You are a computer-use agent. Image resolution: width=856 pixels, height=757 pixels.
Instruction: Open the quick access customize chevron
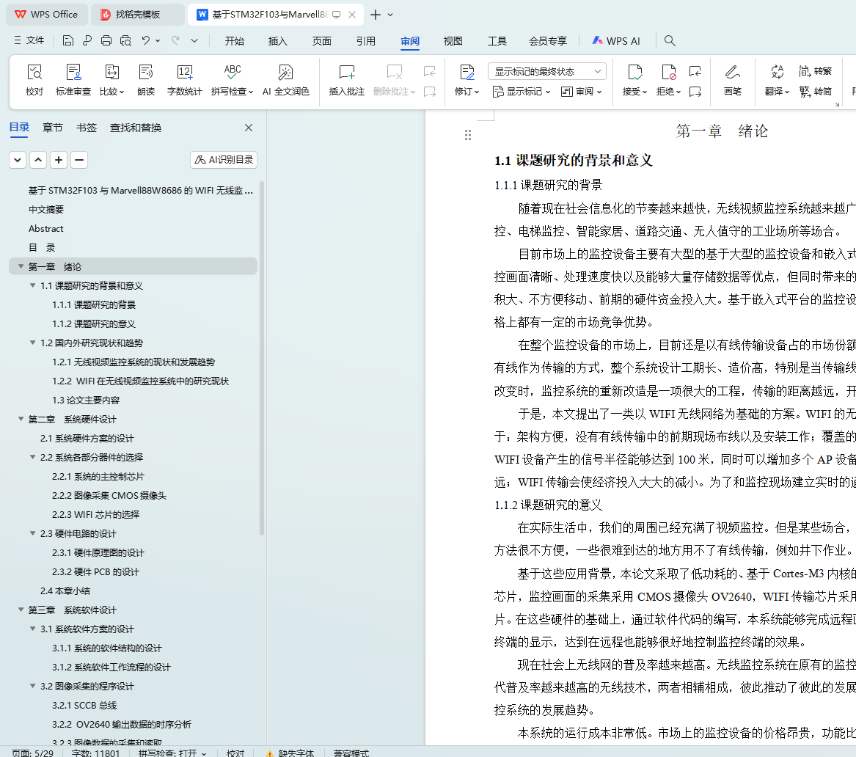(x=194, y=40)
